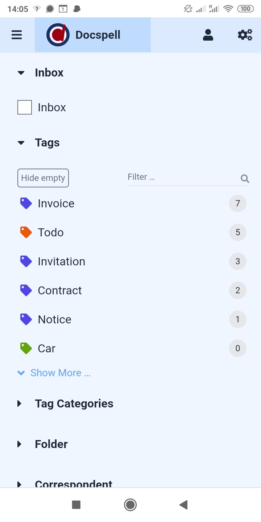Select the Contract tag

[60, 290]
